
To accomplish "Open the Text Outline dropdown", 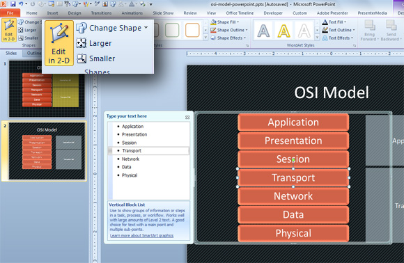I will pos(339,30).
